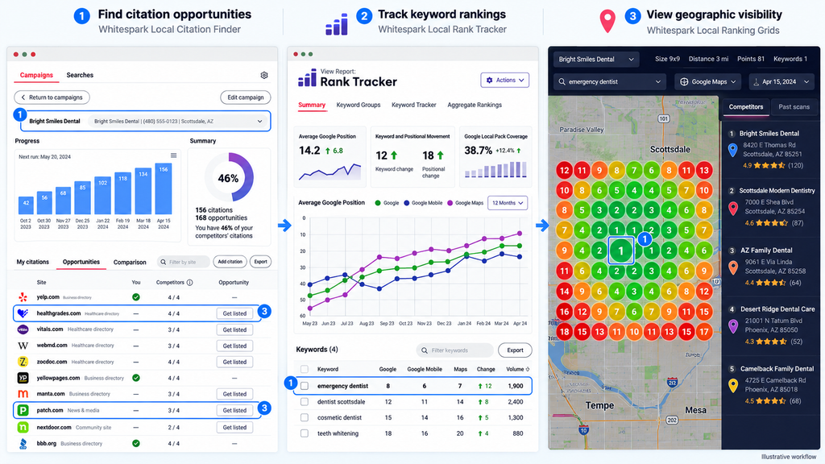Click the magnifier icon in Filter keywords

pos(425,350)
